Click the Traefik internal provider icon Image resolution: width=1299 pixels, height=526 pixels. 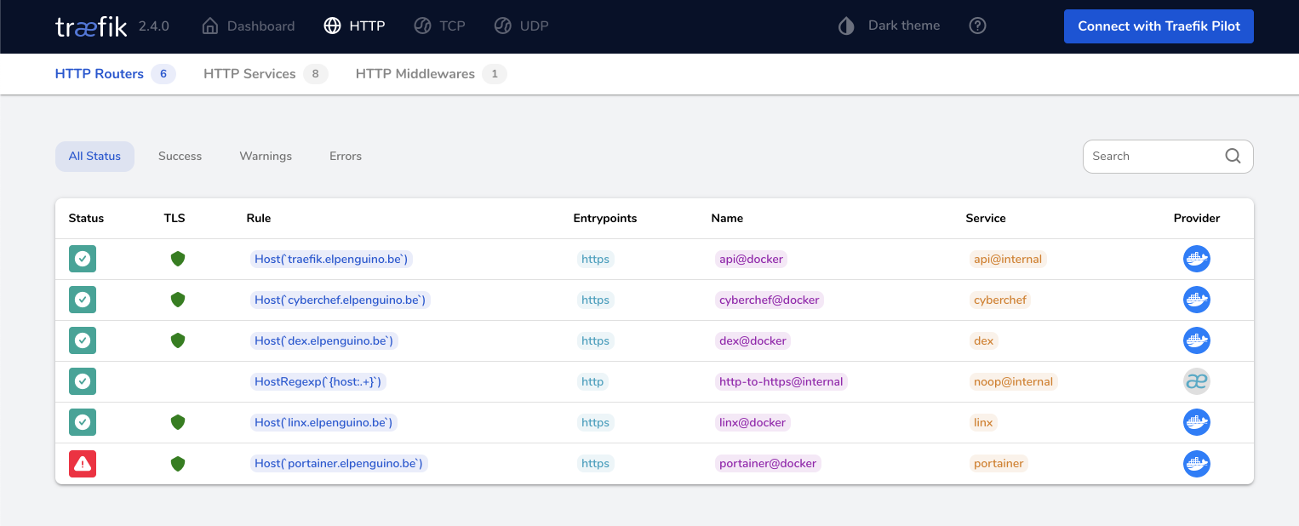tap(1196, 381)
